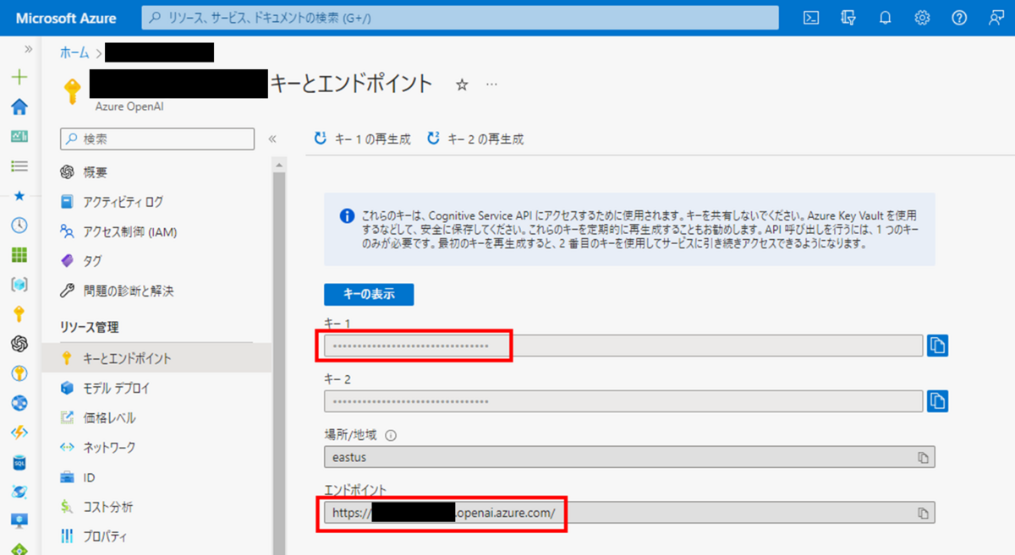Screen dimensions: 1015x555
Task: Open the Dashboard chart icon in sidebar
Action: coord(19,136)
